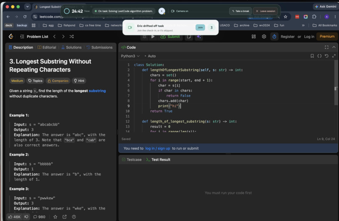Viewport: 339px width, 221px height.
Task: Expand the Companies tag
Action: tap(58, 81)
